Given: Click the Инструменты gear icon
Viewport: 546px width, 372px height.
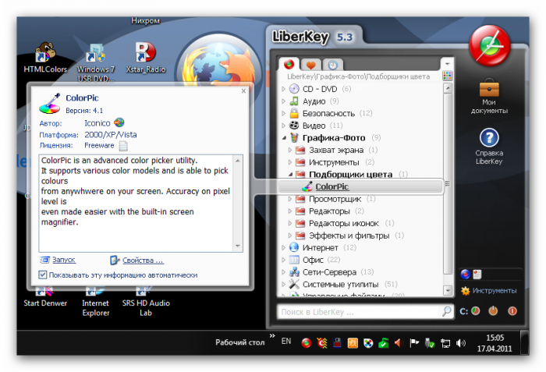Looking at the screenshot, I should [x=466, y=290].
